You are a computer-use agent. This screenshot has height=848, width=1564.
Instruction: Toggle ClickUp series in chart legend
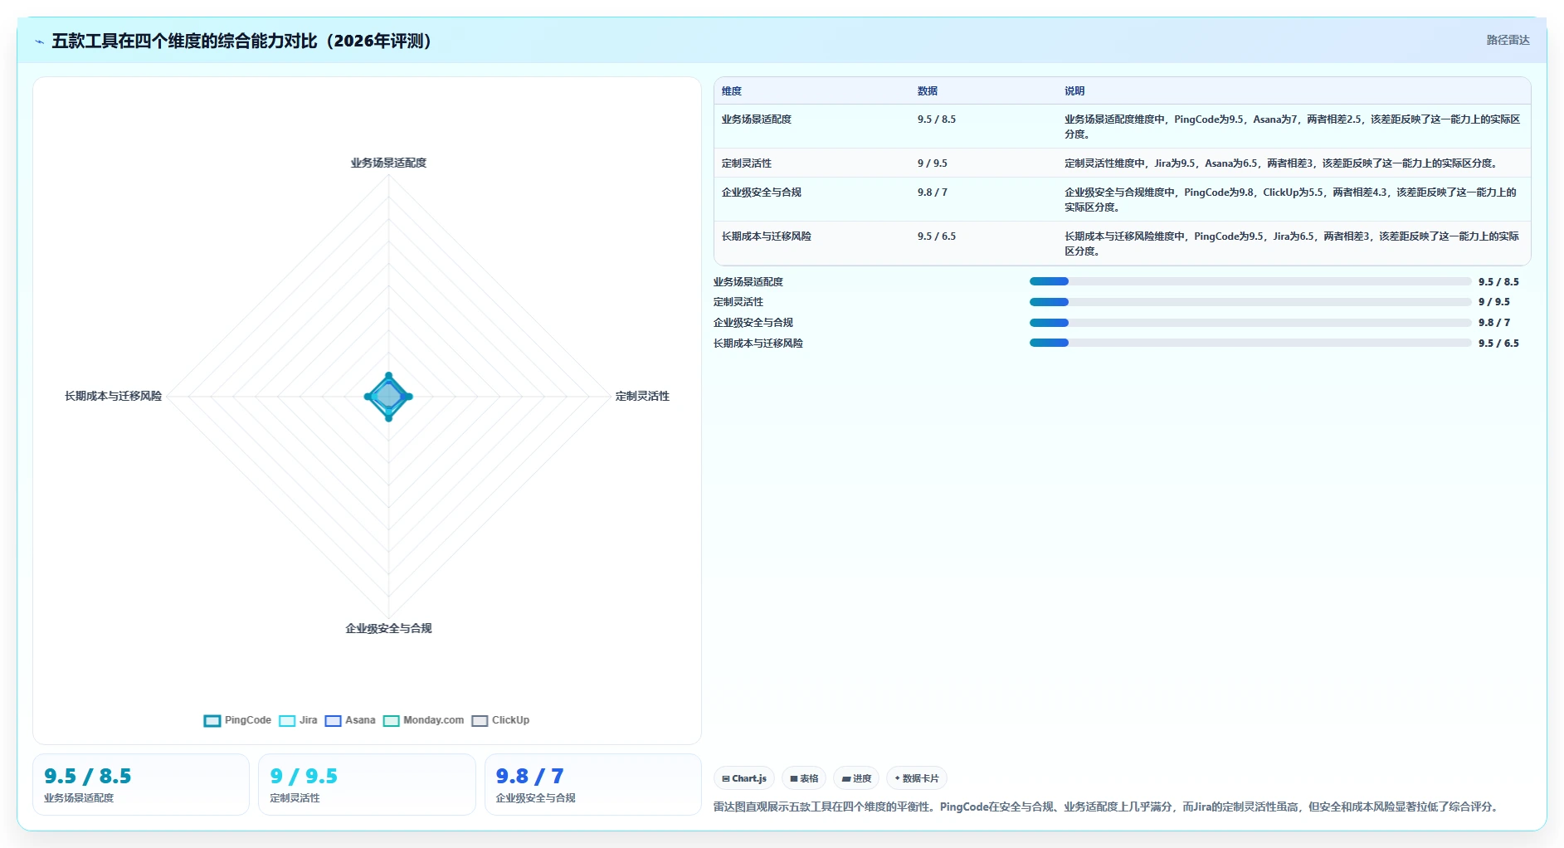coord(500,720)
